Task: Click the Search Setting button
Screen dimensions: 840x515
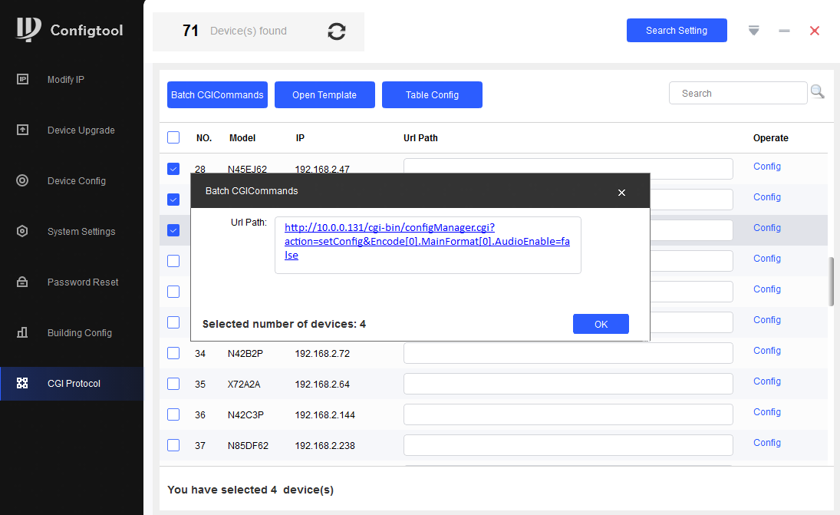Action: coord(677,31)
